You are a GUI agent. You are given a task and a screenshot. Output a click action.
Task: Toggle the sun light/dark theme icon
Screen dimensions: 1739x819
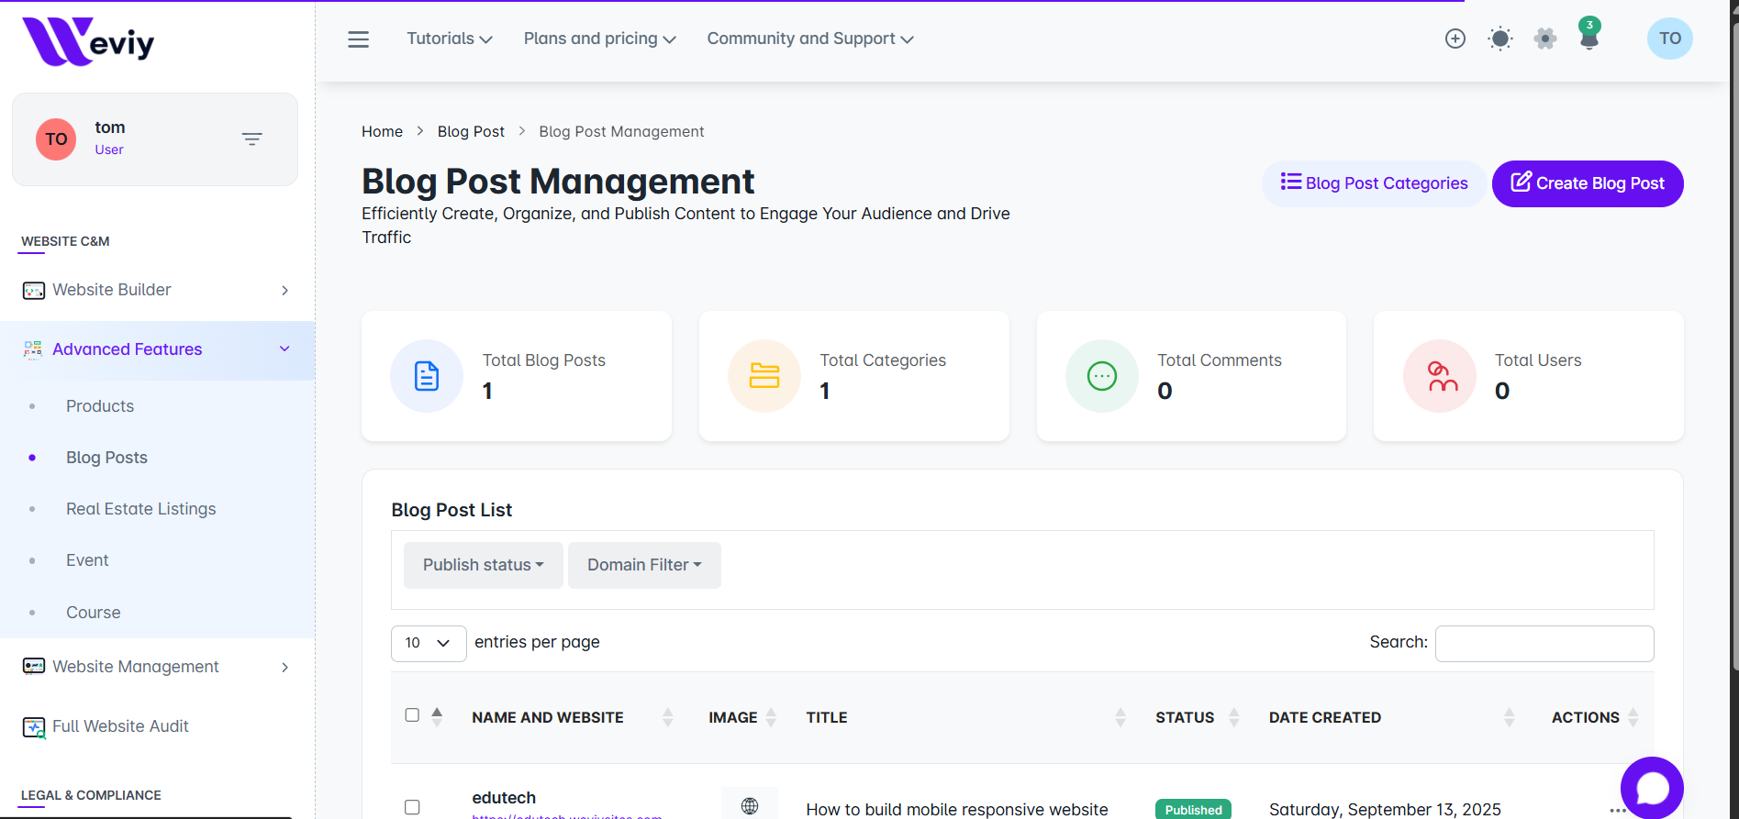pyautogui.click(x=1499, y=39)
